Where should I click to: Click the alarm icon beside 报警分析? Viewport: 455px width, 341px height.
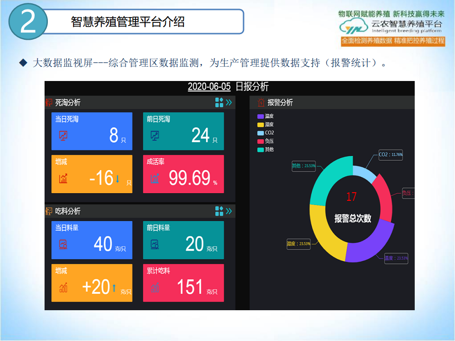coord(261,102)
